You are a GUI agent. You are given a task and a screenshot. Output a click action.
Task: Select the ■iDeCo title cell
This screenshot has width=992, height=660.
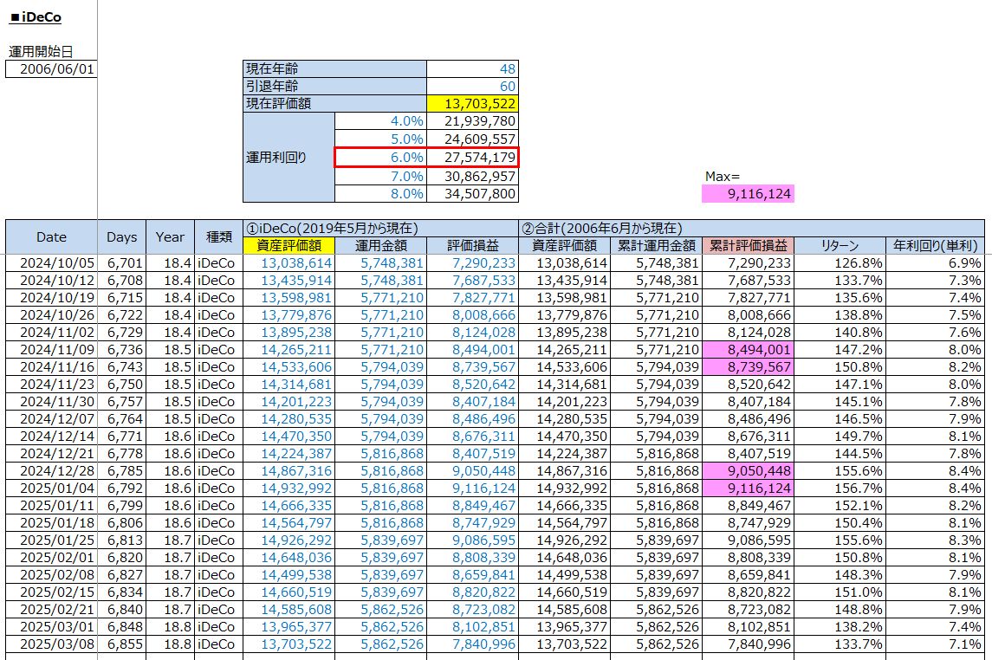click(x=36, y=17)
